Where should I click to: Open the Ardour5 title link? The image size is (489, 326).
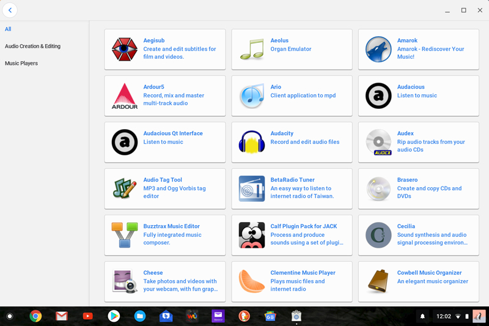pos(154,87)
